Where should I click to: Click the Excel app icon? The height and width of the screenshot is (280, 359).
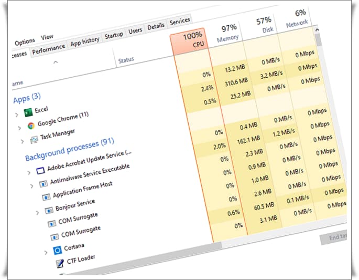click(x=28, y=112)
